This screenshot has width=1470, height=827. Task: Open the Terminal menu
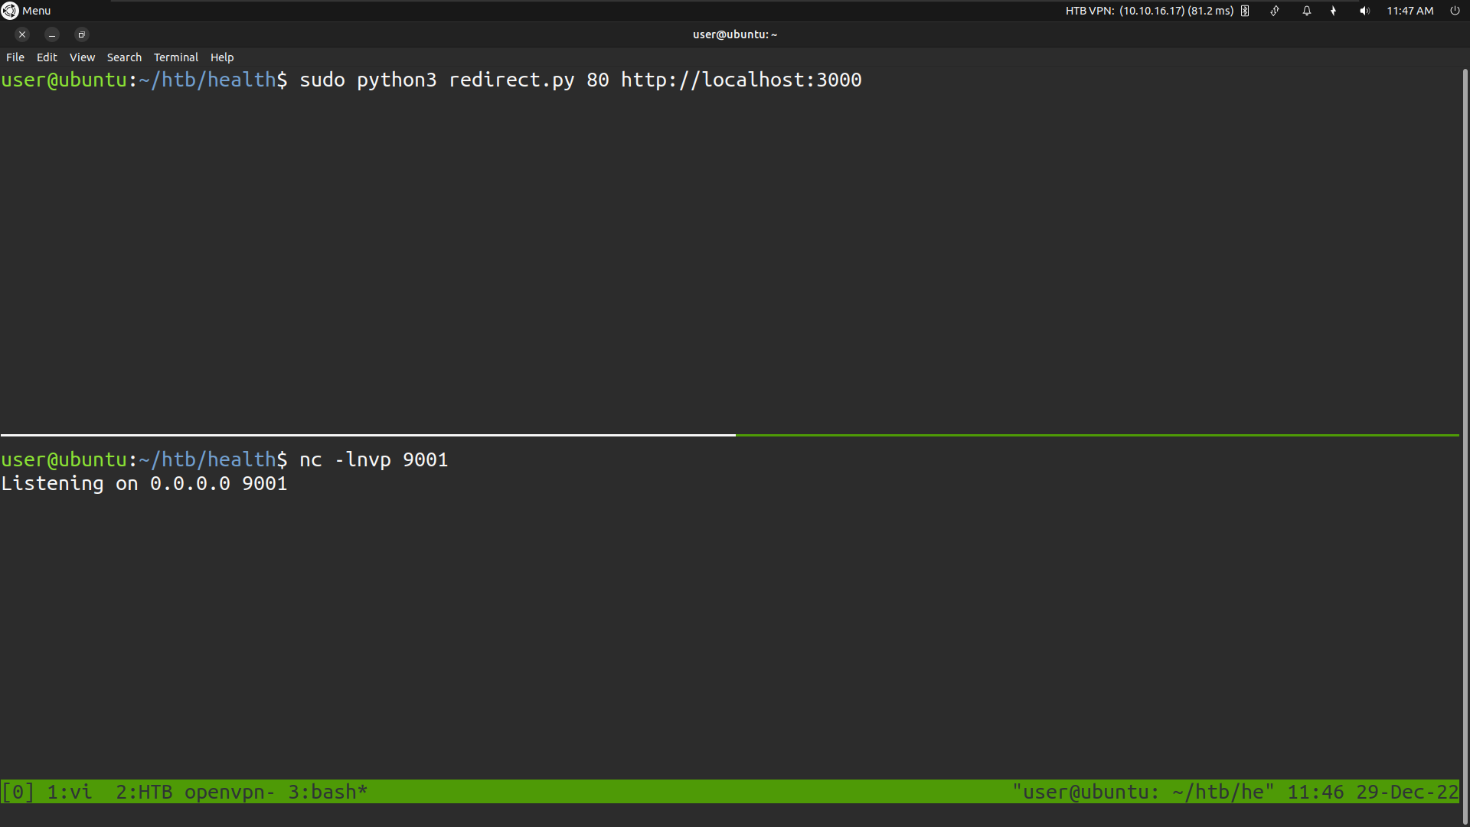point(175,57)
